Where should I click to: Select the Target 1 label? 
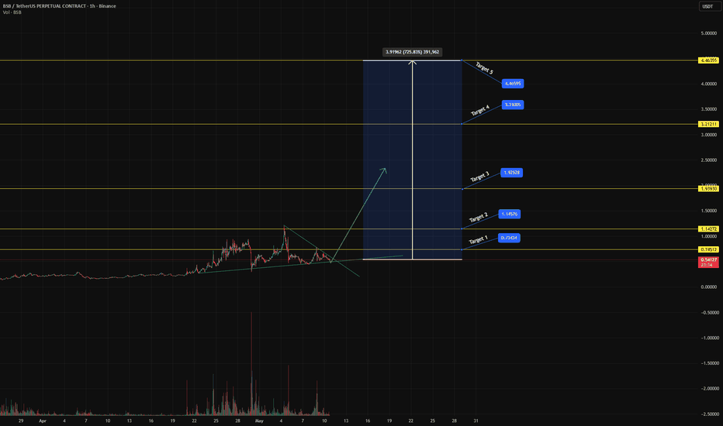478,240
